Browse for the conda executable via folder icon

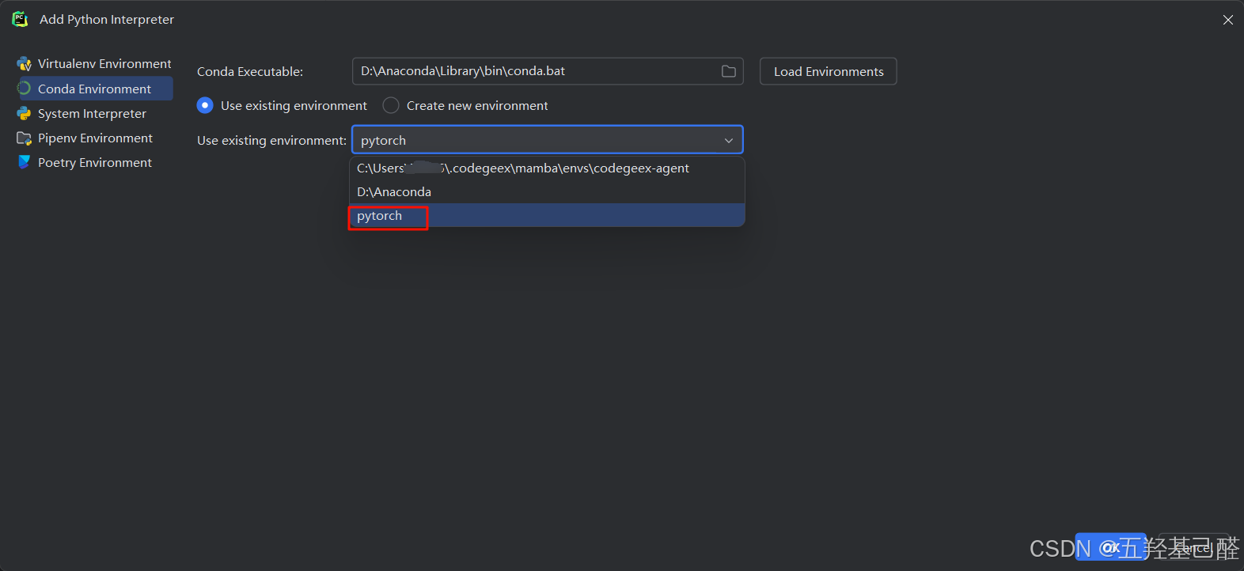click(x=728, y=71)
